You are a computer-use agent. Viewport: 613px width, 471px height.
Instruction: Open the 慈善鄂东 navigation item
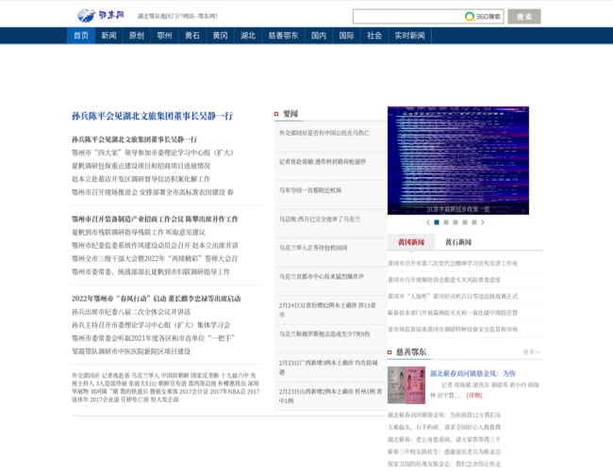(x=283, y=36)
